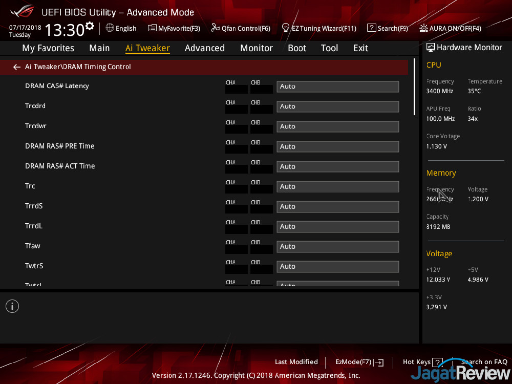Switch to the Advanced tab
512x384 pixels.
(204, 48)
